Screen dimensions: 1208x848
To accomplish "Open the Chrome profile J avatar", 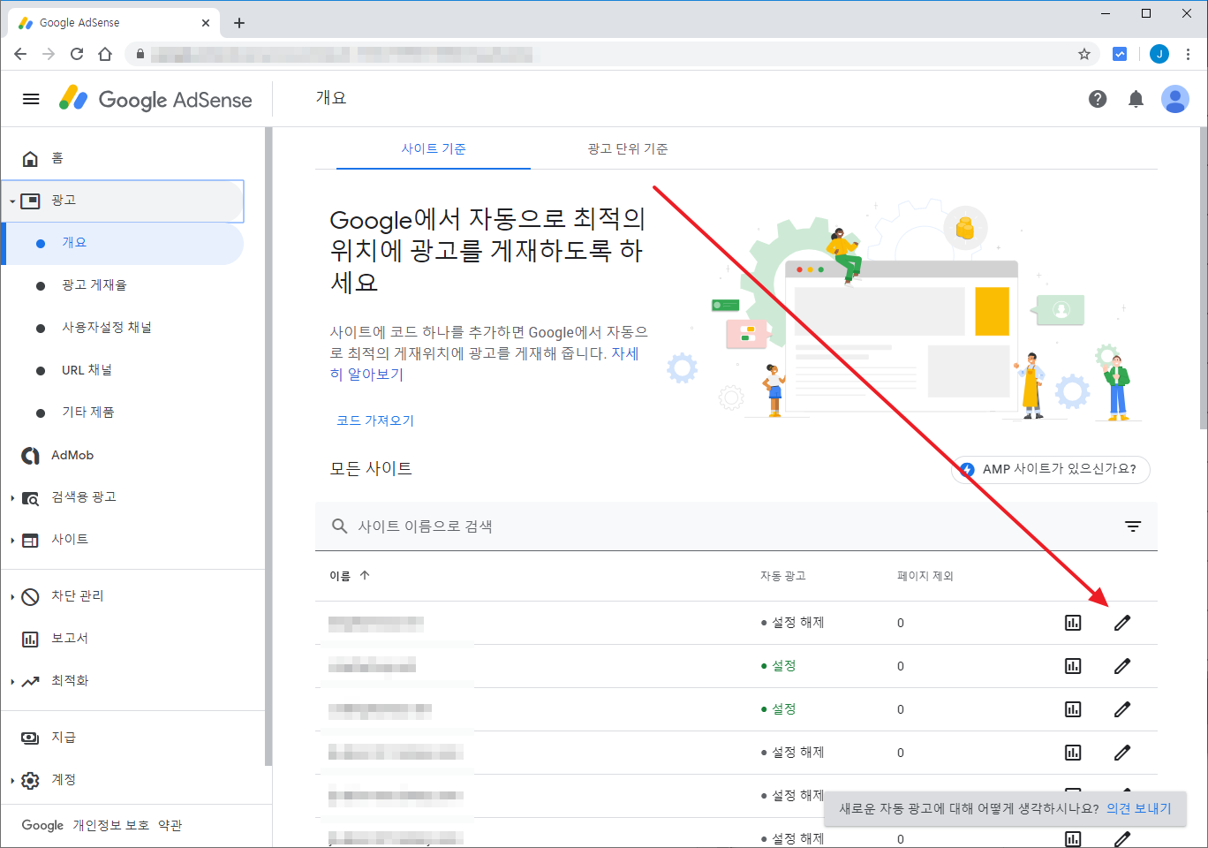I will pyautogui.click(x=1159, y=54).
